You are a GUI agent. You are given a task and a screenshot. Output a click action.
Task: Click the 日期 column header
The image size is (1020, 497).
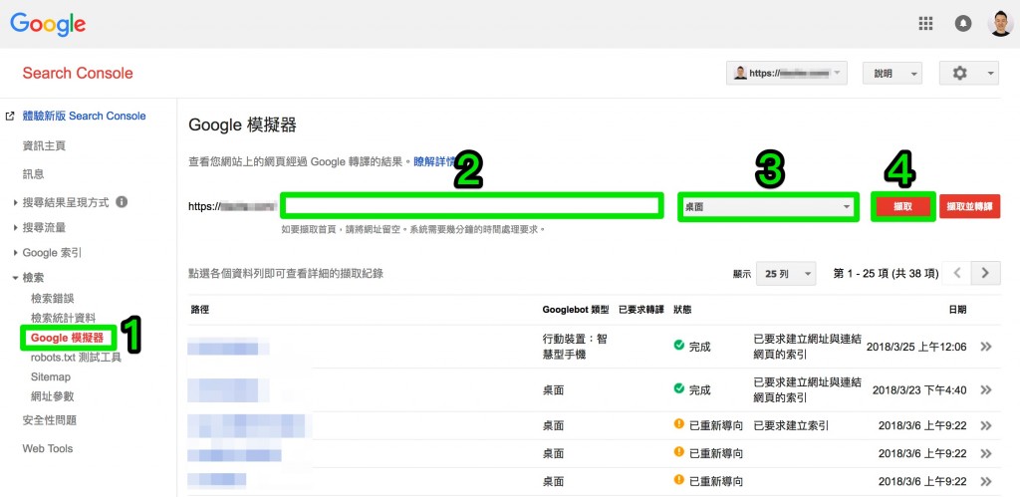coord(957,310)
